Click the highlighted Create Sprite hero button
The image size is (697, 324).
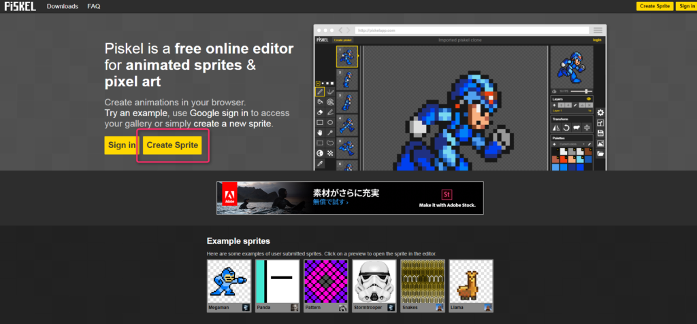[x=172, y=145]
